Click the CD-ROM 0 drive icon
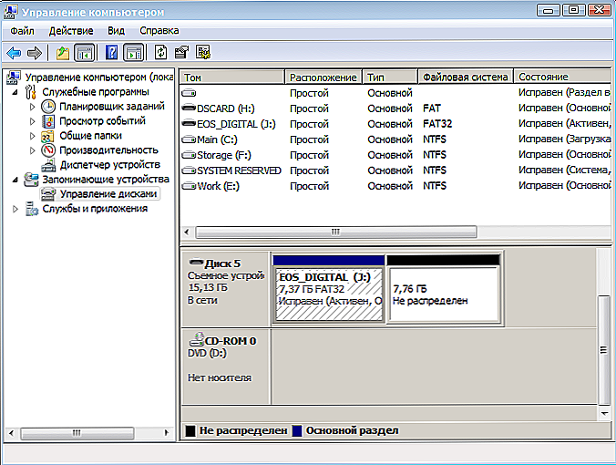 [x=197, y=339]
